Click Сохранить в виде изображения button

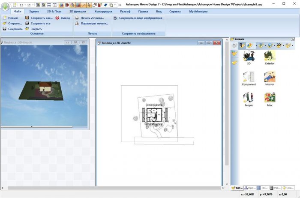coord(138,18)
